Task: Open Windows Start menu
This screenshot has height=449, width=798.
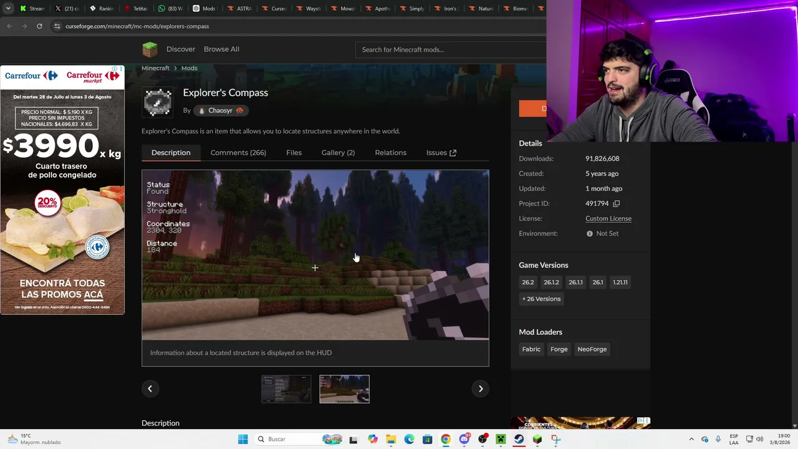Action: click(243, 439)
